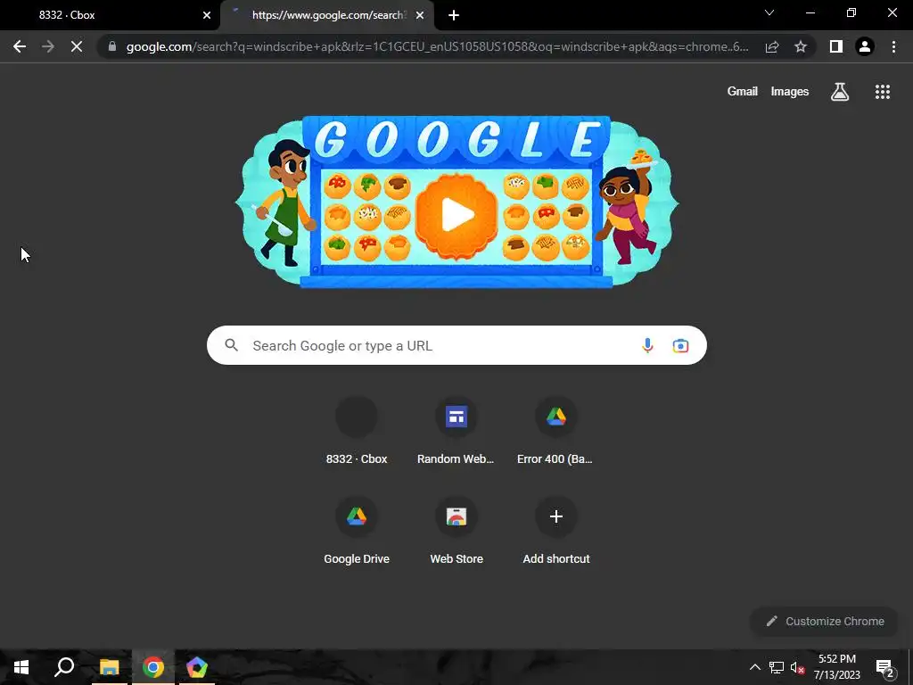The height and width of the screenshot is (685, 913).
Task: Open the Search Labs flask icon
Action: coord(840,92)
